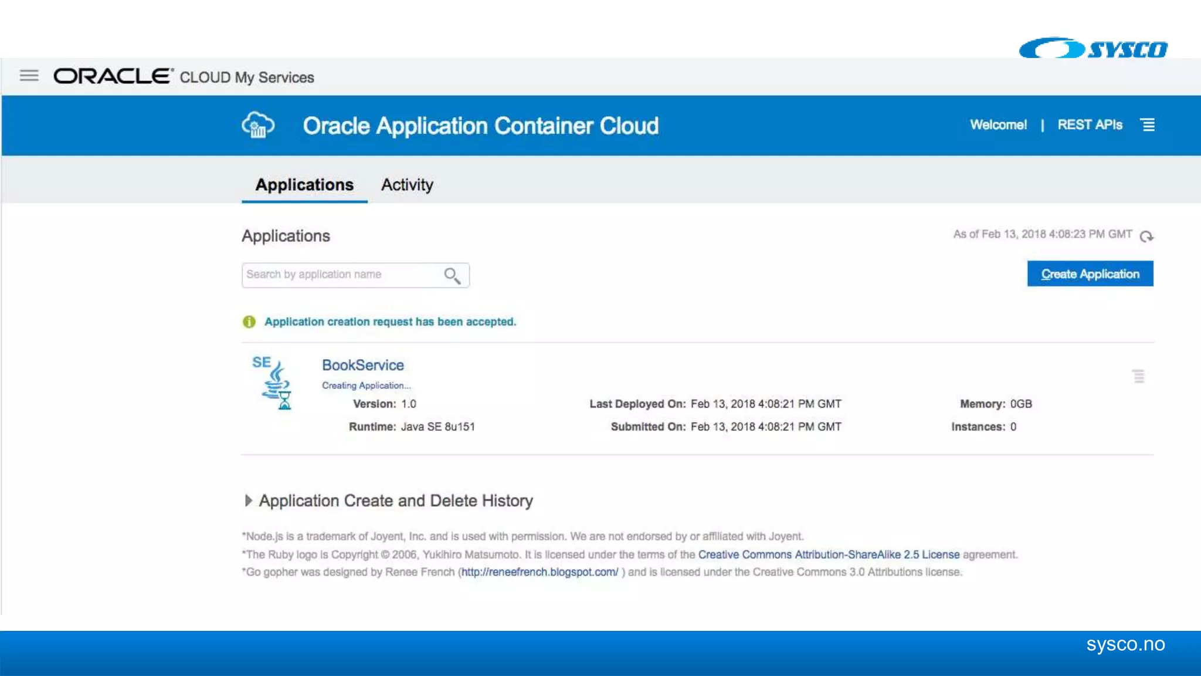Refresh the applications list timestamp

[x=1146, y=236]
